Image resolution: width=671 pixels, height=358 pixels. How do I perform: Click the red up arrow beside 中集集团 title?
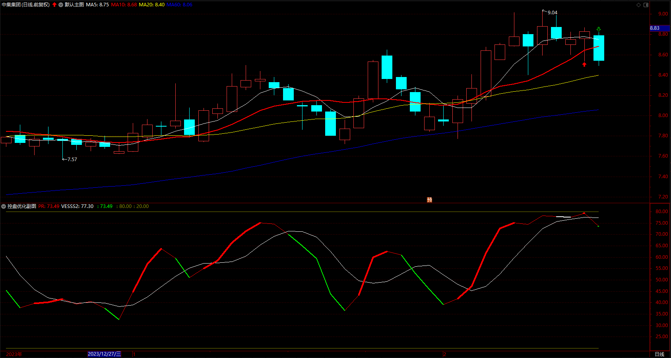click(x=54, y=5)
